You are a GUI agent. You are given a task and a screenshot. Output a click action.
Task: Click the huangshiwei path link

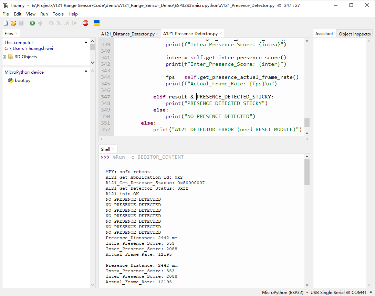41,49
